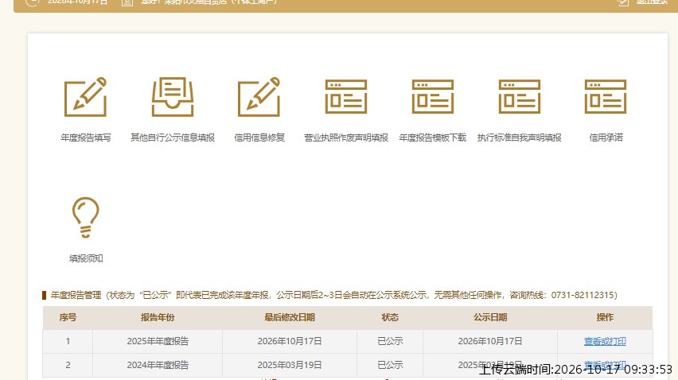This screenshot has width=678, height=380.
Task: Open the 信用信息修复 pencil icon
Action: tap(259, 97)
